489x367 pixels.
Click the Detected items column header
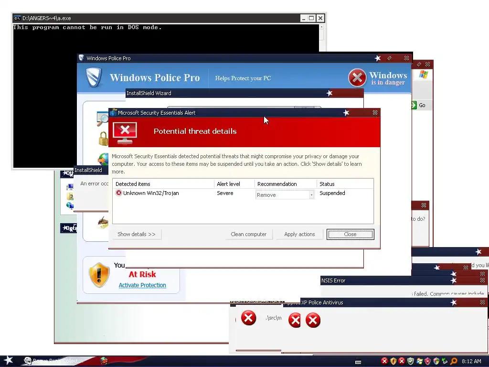click(x=163, y=184)
